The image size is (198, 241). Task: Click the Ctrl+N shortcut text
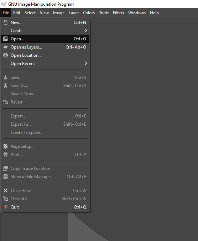80,22
